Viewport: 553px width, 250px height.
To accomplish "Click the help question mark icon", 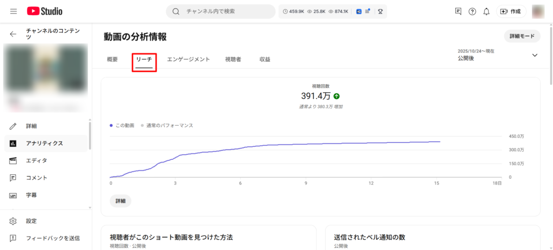I will (472, 11).
